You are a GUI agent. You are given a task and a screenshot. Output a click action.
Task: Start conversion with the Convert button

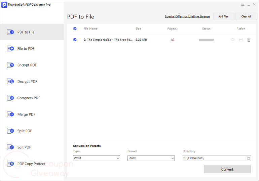tap(227, 170)
